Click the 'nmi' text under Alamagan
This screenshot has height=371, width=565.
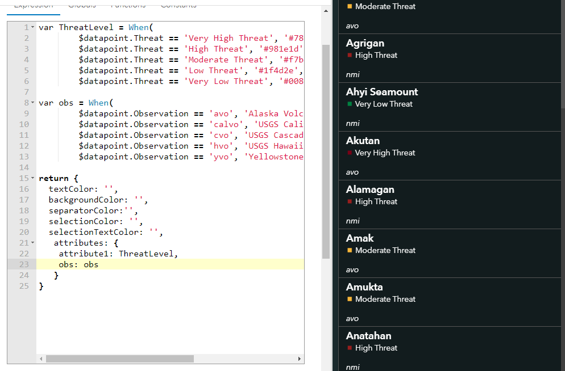click(353, 221)
